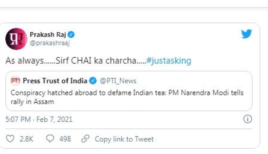Open the @PTI_News handle
The image size is (268, 154).
coord(118,81)
